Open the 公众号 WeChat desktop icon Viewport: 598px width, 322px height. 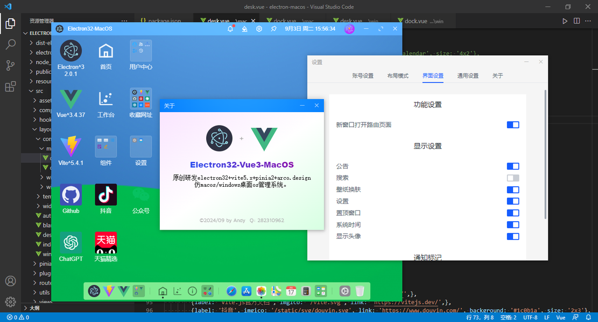tap(140, 199)
